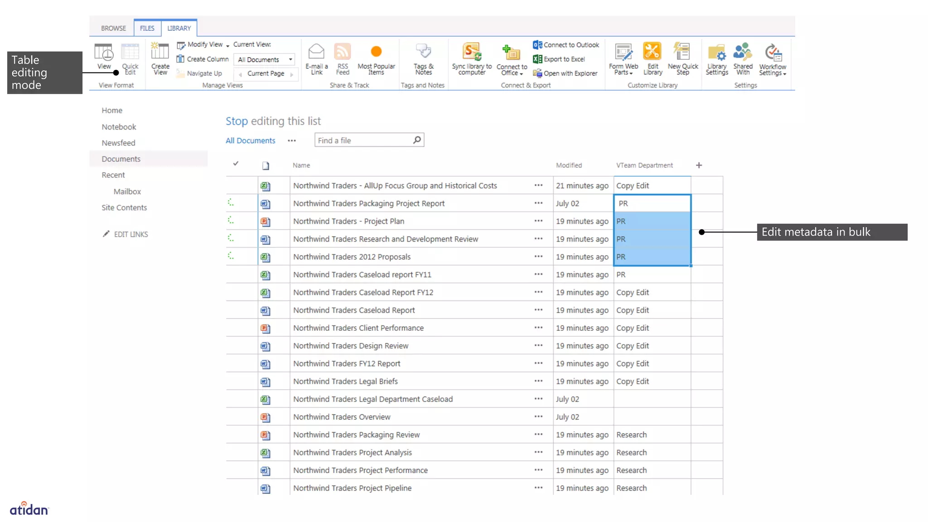Expand the Modify View dropdown arrow
This screenshot has width=928, height=522.
click(227, 45)
